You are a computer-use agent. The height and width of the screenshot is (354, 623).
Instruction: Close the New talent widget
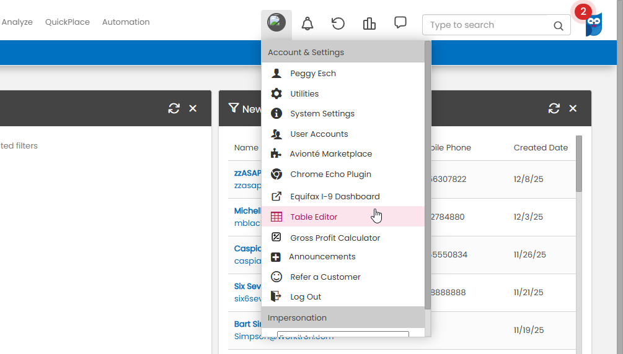click(573, 108)
